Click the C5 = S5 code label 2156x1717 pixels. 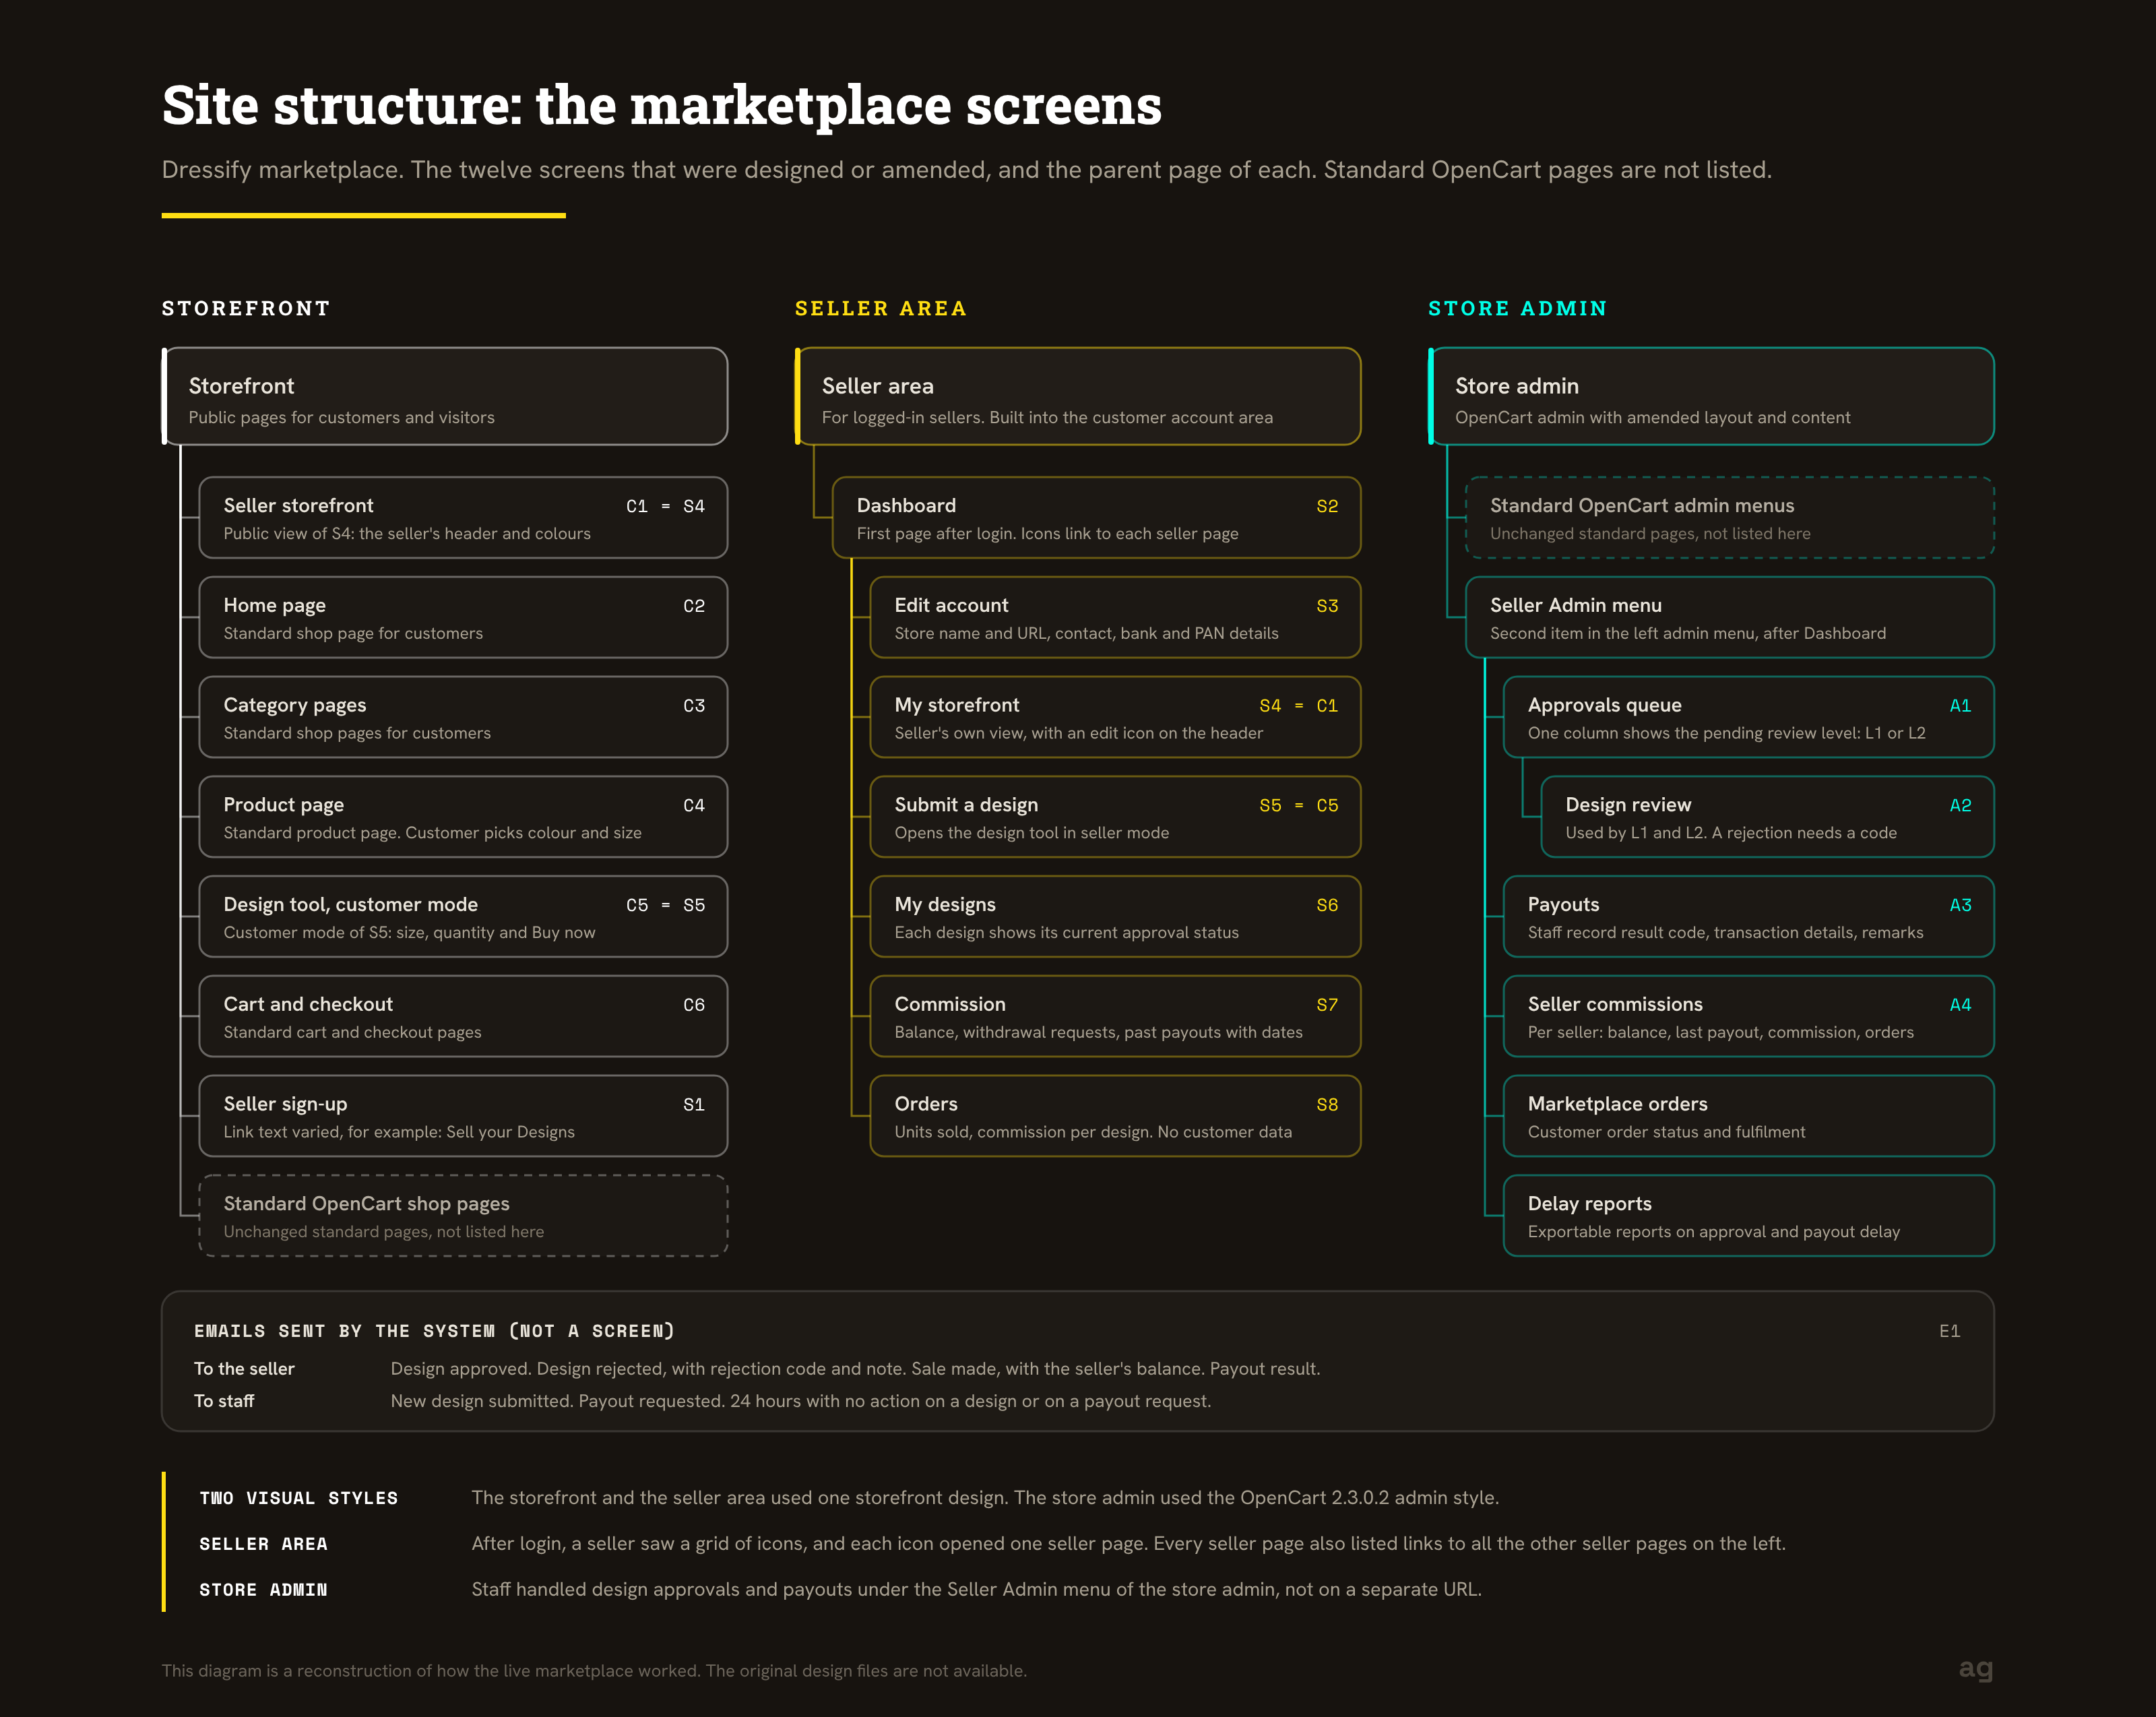[665, 905]
